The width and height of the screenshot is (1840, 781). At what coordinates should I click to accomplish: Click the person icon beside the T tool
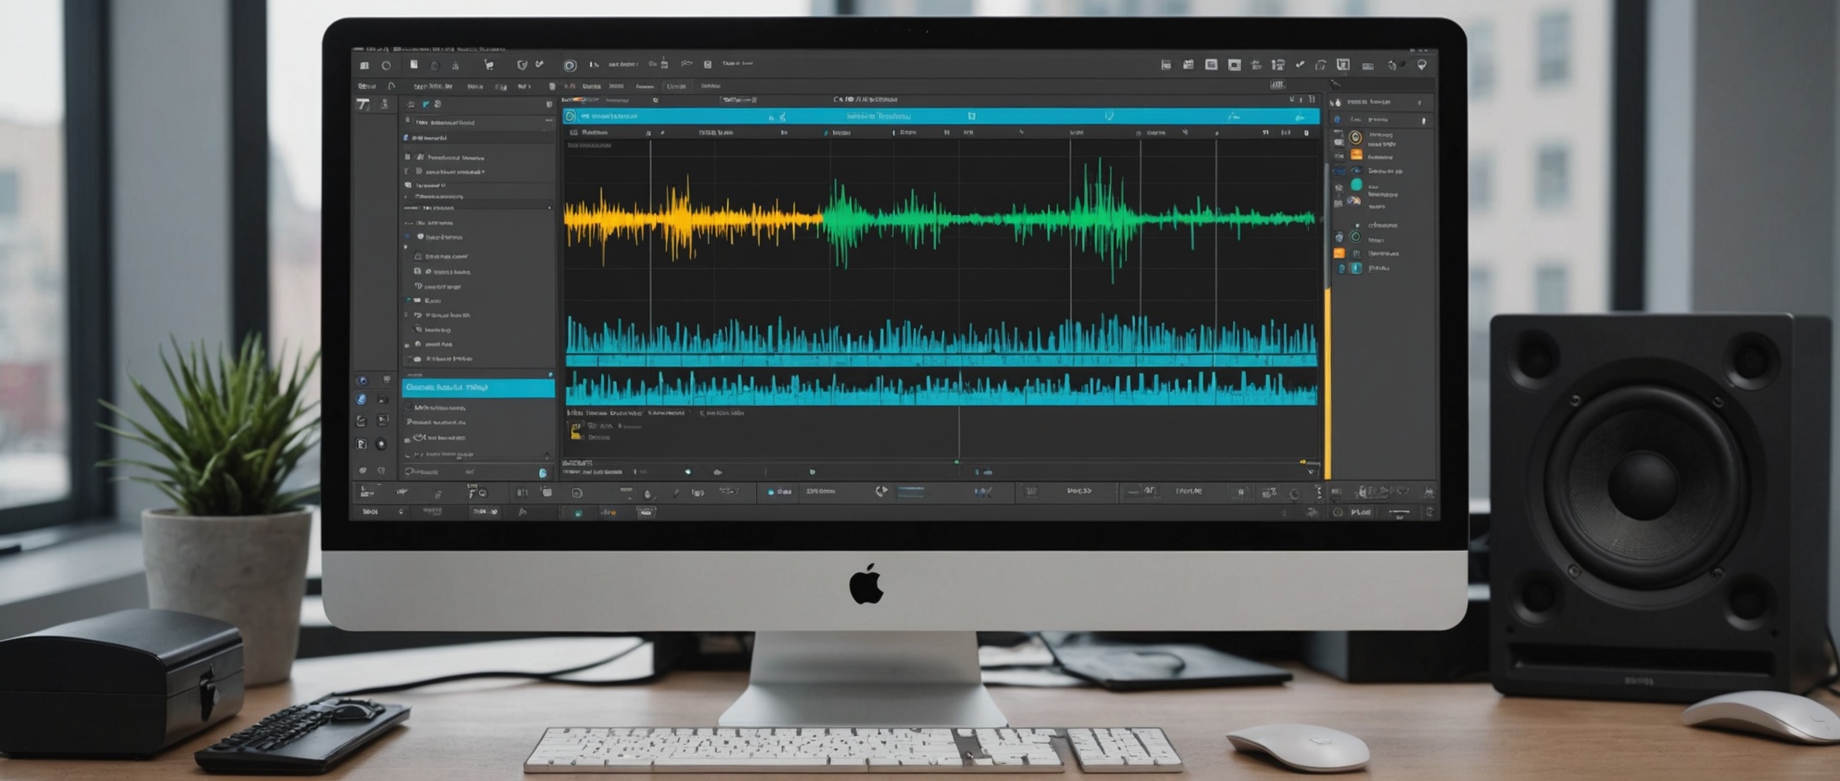tap(384, 104)
